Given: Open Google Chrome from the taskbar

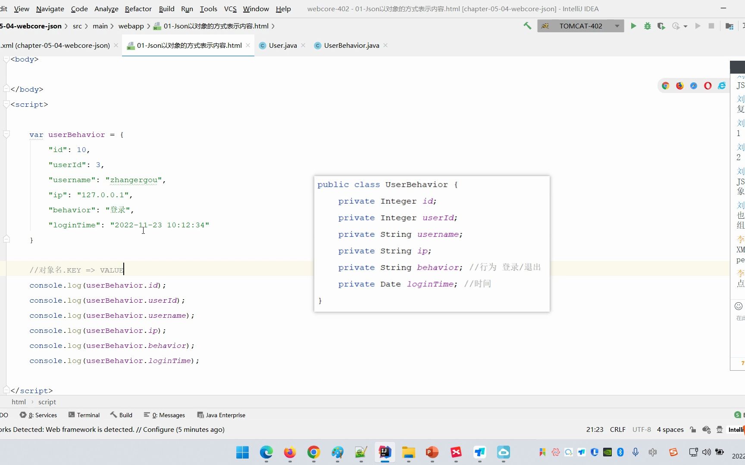Looking at the screenshot, I should tap(313, 452).
